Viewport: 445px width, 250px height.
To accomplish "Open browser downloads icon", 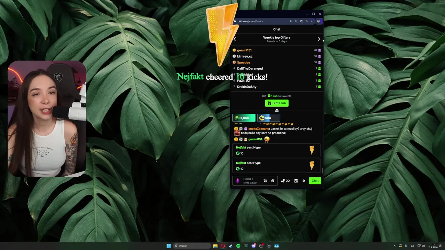I will click(x=311, y=21).
